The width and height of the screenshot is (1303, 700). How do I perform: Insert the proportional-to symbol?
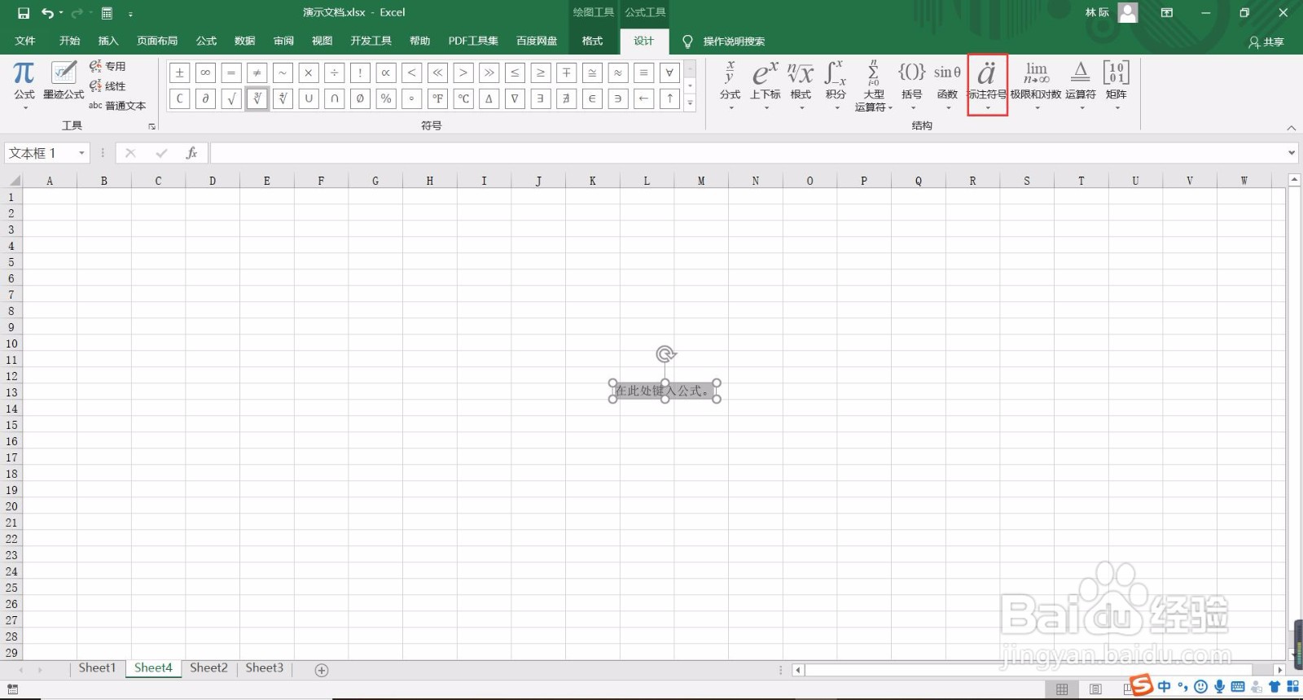pos(386,73)
